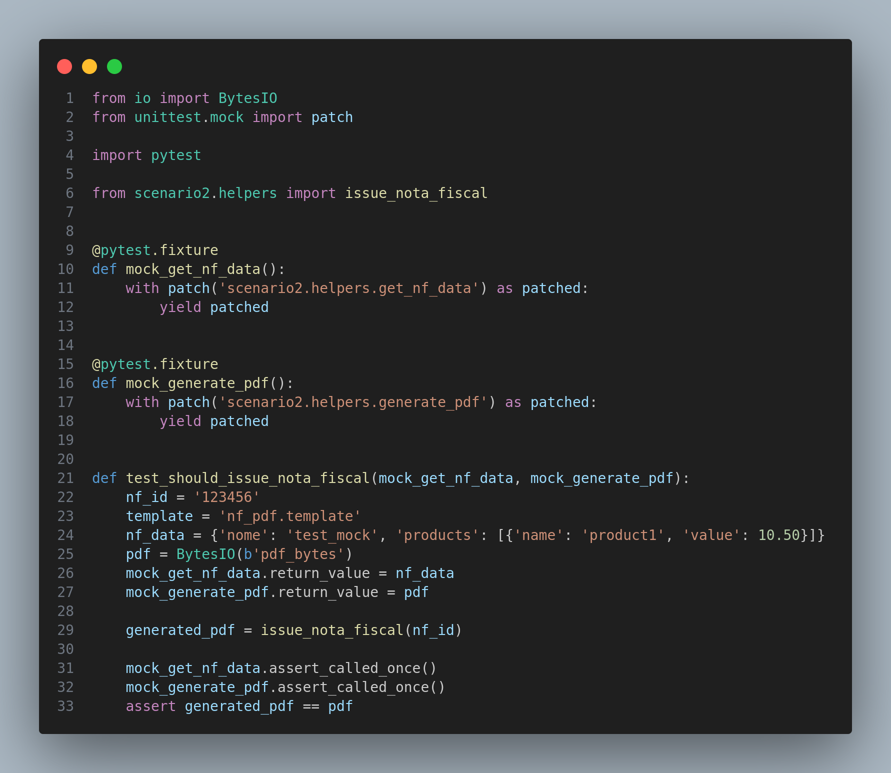Click string 'nf_pdf.template' on line 23
This screenshot has height=773, width=891.
(289, 516)
